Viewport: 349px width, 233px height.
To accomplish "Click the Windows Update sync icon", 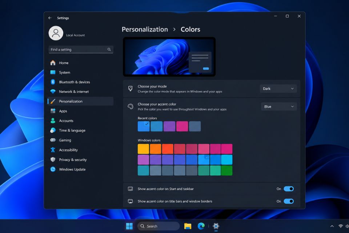I will [53, 169].
